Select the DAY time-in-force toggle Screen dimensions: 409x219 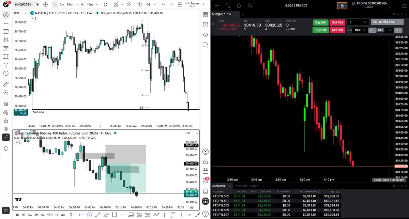click(x=381, y=30)
